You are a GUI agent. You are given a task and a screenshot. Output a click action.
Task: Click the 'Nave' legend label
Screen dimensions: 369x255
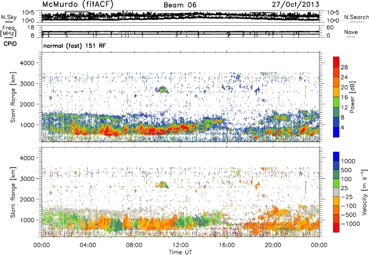coord(351,32)
